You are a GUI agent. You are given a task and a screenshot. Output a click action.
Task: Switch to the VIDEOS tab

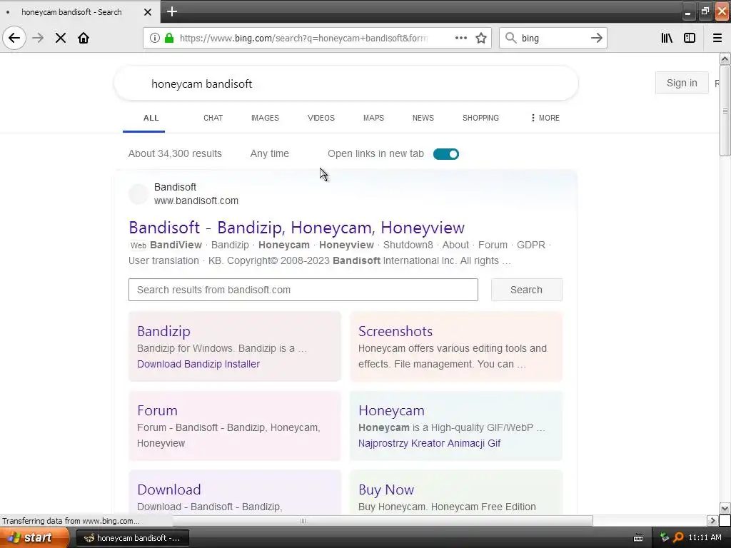point(321,118)
